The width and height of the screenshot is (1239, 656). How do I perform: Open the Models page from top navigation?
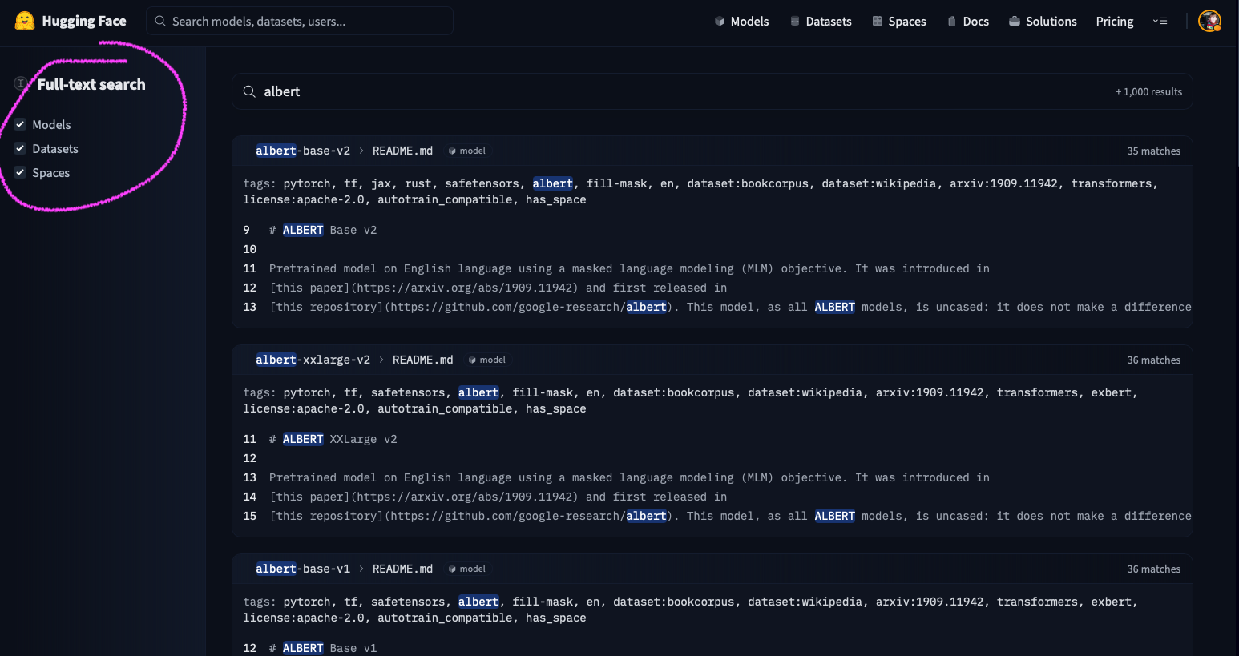[x=741, y=22]
